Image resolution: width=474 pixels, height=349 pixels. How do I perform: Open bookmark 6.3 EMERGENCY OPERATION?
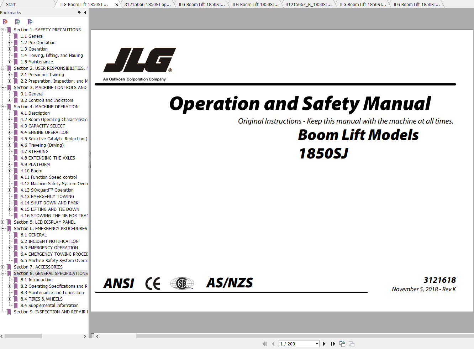point(49,248)
